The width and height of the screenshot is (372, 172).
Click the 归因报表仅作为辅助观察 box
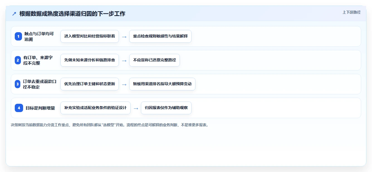click(x=166, y=108)
